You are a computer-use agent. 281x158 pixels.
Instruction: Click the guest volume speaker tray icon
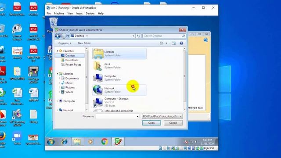tap(196, 142)
